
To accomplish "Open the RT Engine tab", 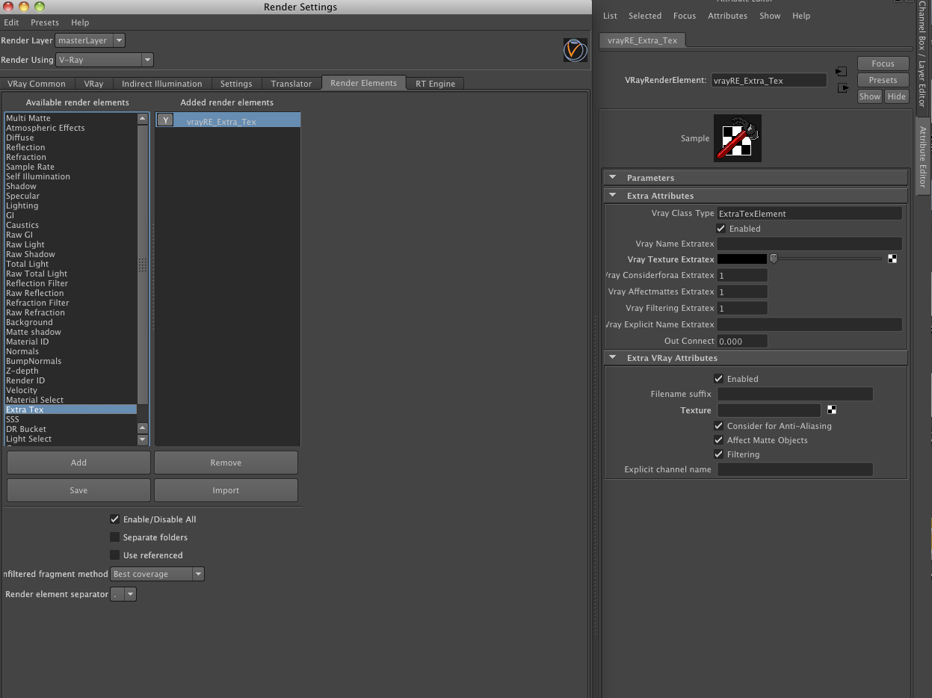I will click(x=436, y=84).
